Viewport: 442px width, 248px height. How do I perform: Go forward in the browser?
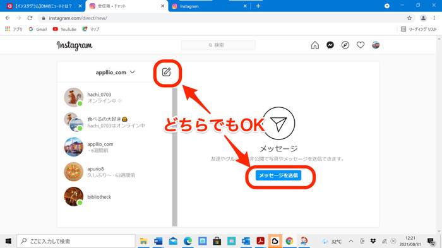(18, 18)
